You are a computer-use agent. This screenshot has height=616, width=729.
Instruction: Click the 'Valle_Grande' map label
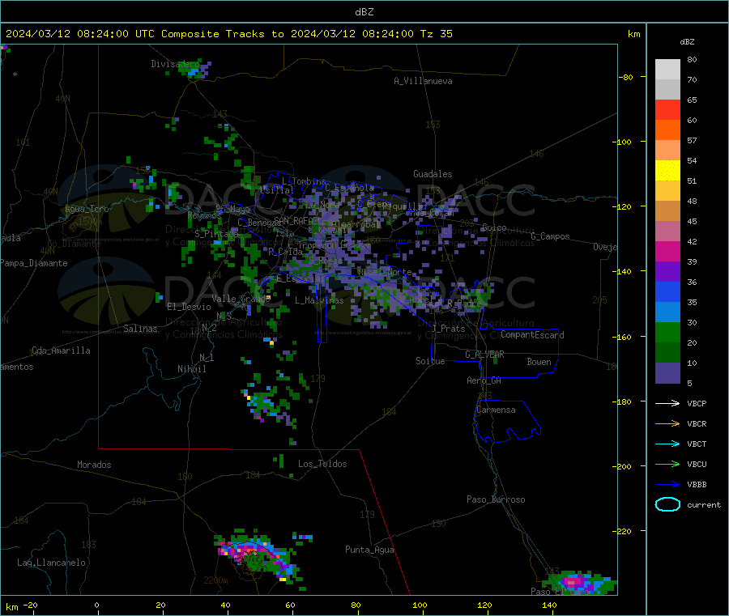(241, 298)
